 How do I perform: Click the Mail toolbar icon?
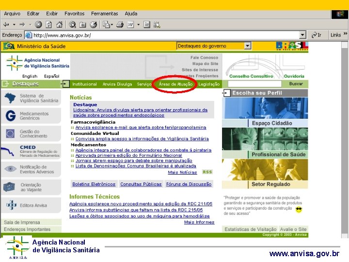[107, 25]
